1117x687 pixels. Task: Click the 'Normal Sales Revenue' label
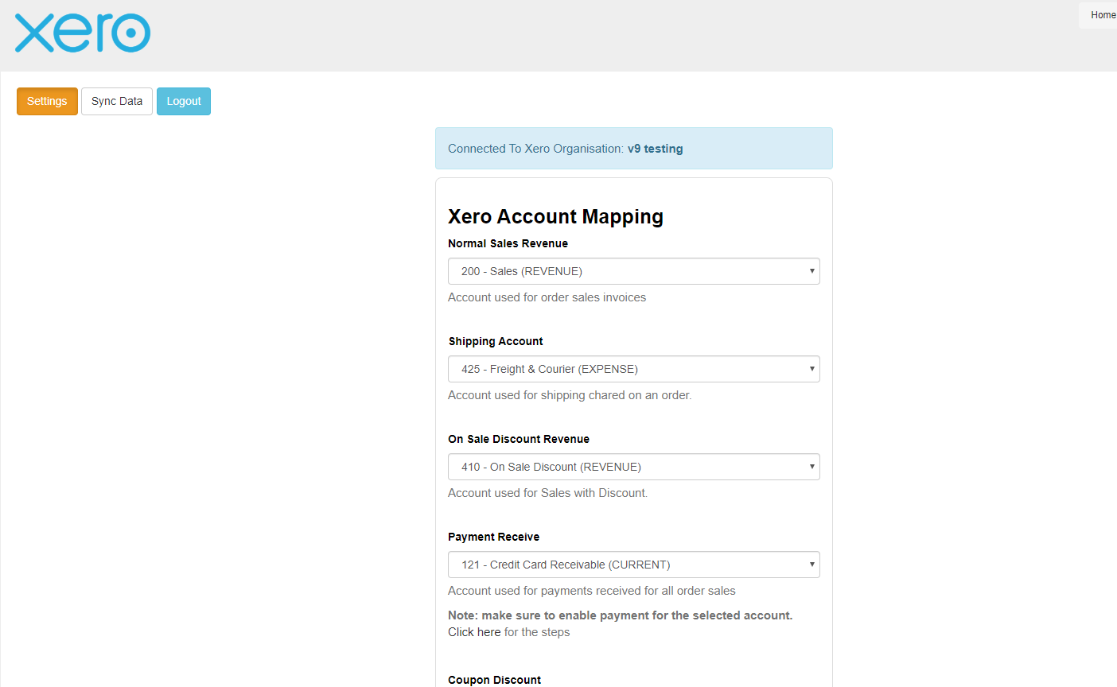tap(508, 243)
